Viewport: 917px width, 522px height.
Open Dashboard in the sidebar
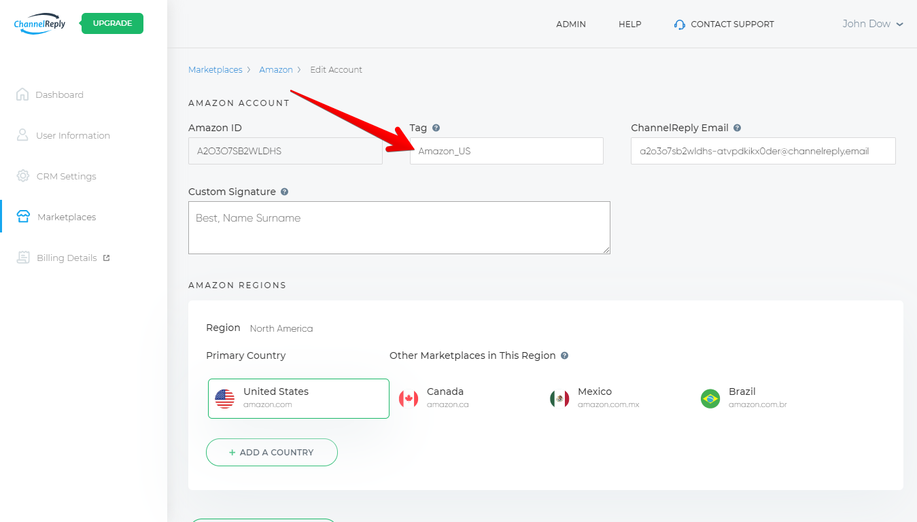click(x=60, y=95)
